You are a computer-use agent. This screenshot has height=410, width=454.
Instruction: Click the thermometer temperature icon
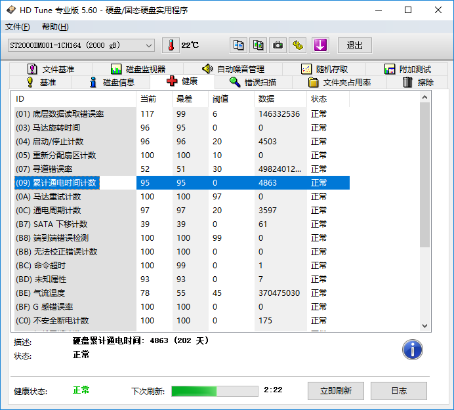(171, 45)
